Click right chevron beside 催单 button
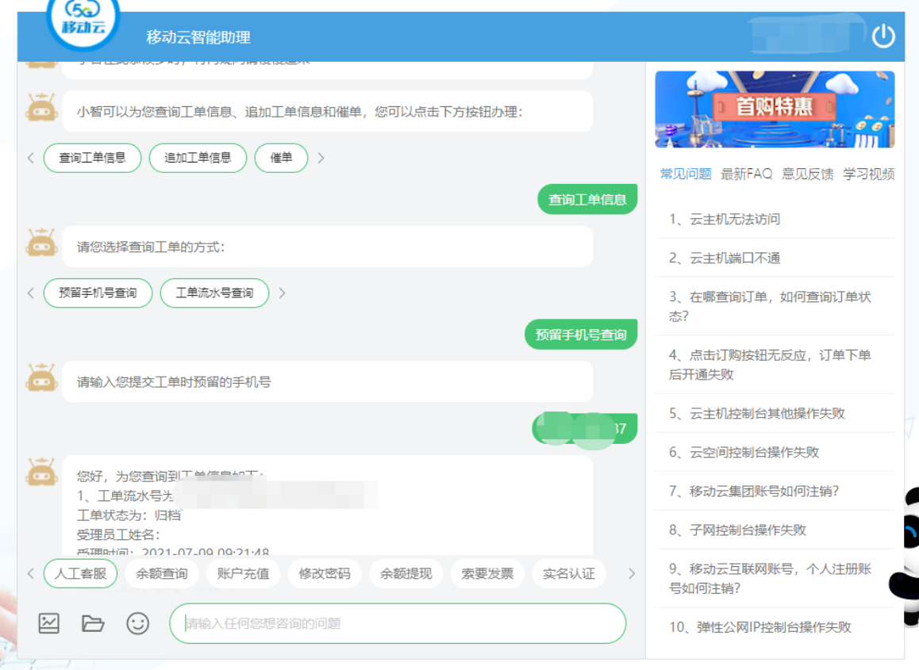Screen dimensions: 919x670 (321, 158)
